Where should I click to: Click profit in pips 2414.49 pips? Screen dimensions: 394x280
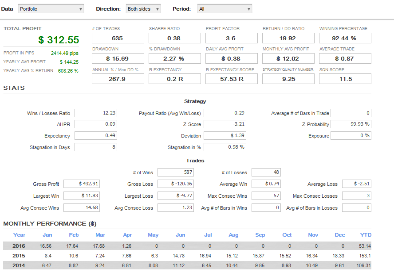(x=65, y=53)
